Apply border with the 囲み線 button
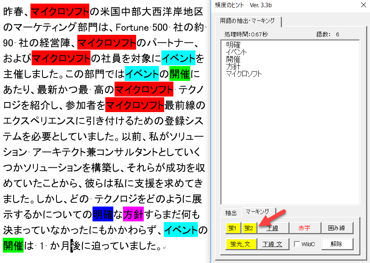The width and height of the screenshot is (370, 263). [x=338, y=228]
